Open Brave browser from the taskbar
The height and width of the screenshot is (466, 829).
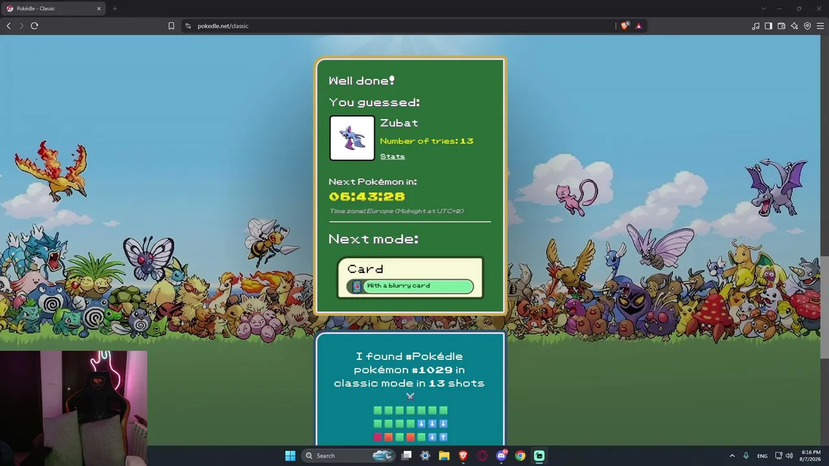[x=463, y=456]
